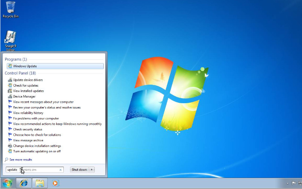Click the Change device installation settings icon
This screenshot has width=302, height=189.
[x=10, y=146]
